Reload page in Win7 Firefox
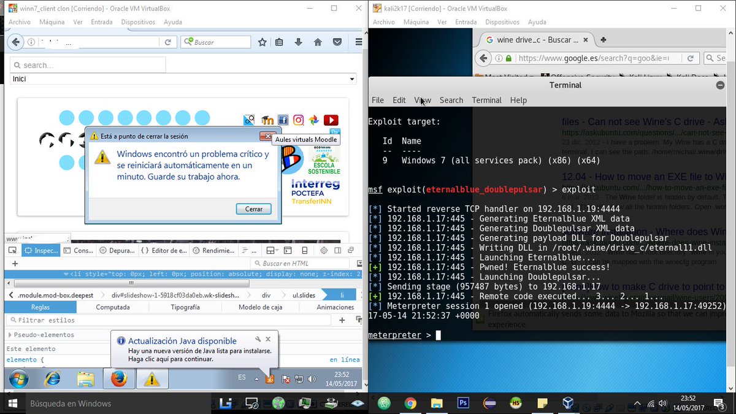 (167, 42)
